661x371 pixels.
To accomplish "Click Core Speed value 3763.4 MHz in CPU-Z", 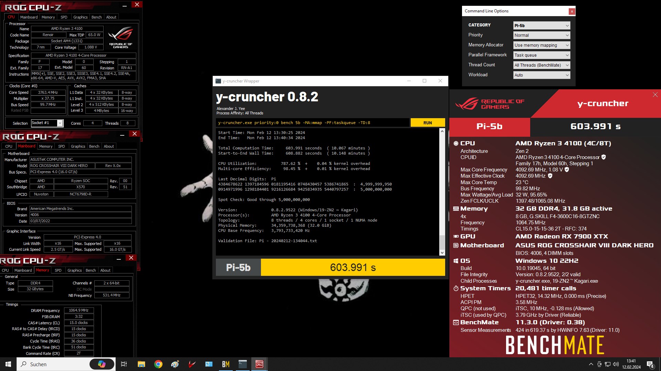I will (x=48, y=92).
